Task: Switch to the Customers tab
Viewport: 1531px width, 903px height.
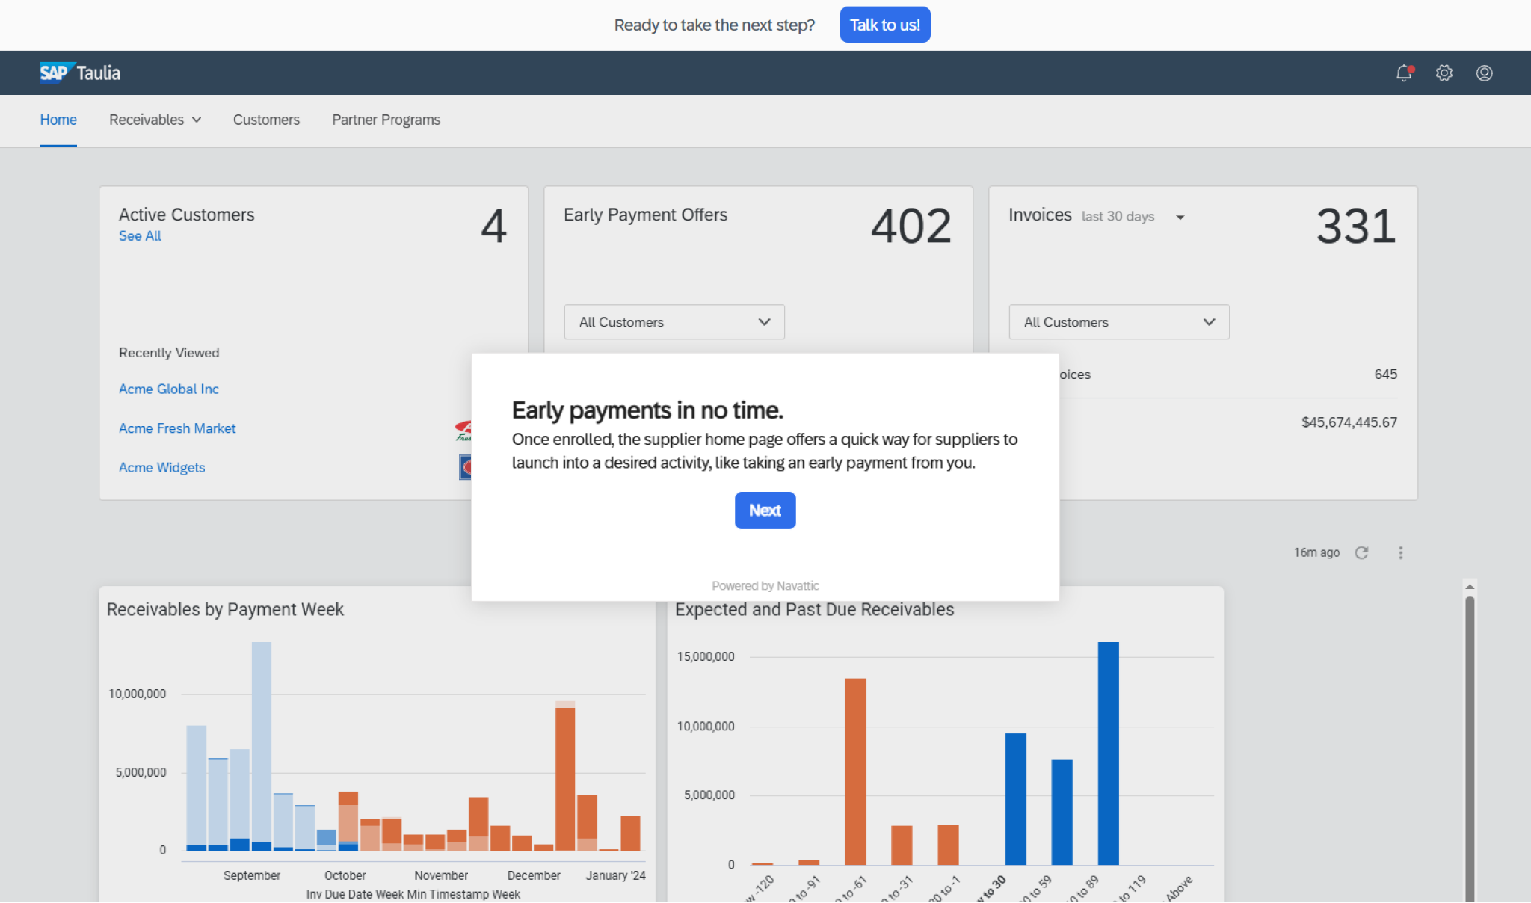Action: tap(266, 120)
